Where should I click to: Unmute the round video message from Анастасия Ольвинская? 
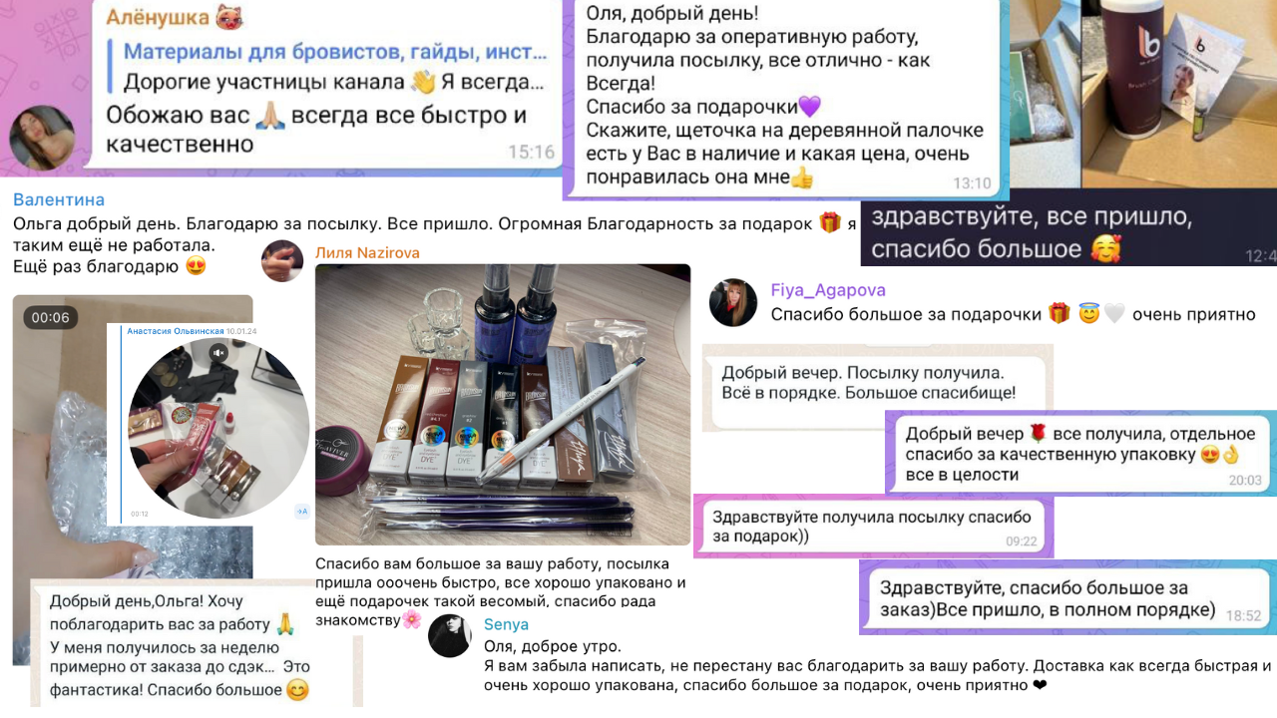pyautogui.click(x=218, y=352)
